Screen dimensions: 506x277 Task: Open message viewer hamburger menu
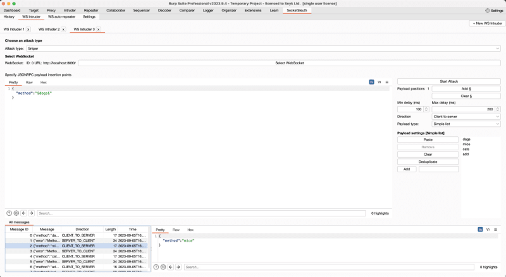click(x=496, y=230)
